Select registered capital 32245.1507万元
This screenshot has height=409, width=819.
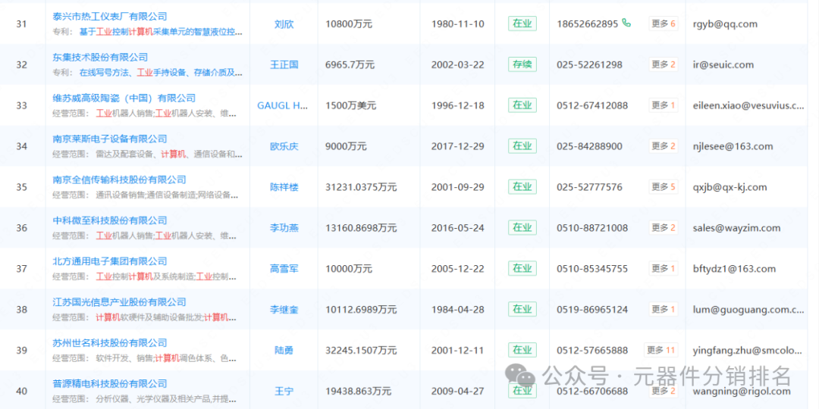(361, 350)
